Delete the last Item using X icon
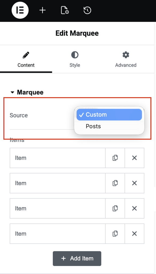This screenshot has height=274, width=156. pos(134,234)
